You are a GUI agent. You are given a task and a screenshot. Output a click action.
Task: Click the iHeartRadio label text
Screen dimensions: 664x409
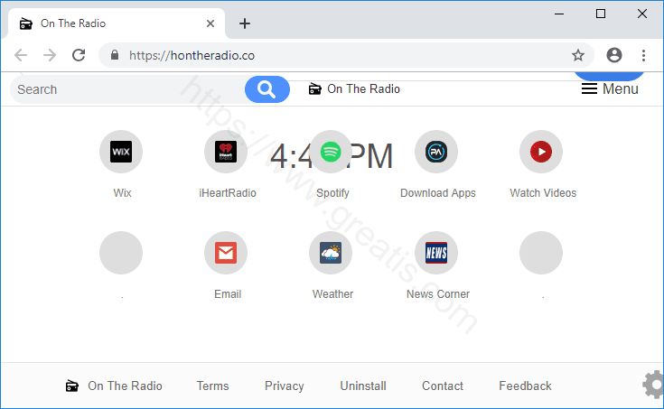point(228,193)
